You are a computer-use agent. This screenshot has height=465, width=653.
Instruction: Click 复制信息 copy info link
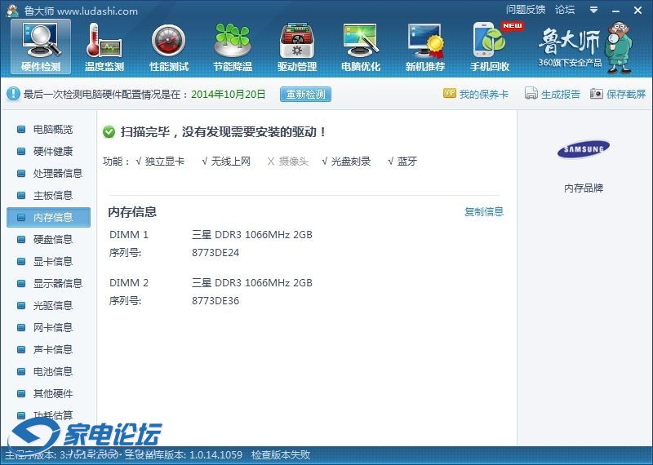pyautogui.click(x=484, y=211)
